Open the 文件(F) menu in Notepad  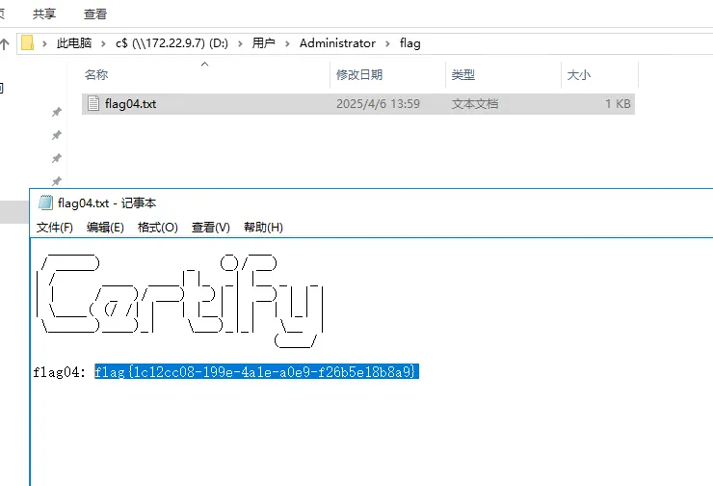click(55, 227)
